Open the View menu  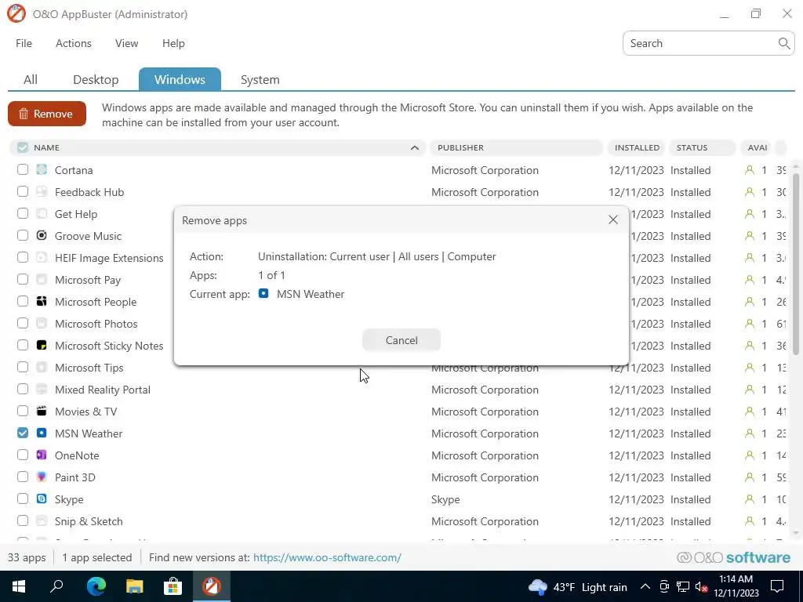tap(126, 44)
